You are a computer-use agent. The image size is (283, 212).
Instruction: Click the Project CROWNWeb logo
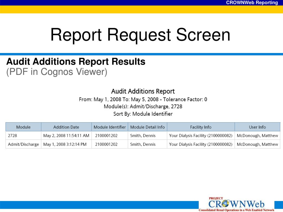(237, 204)
